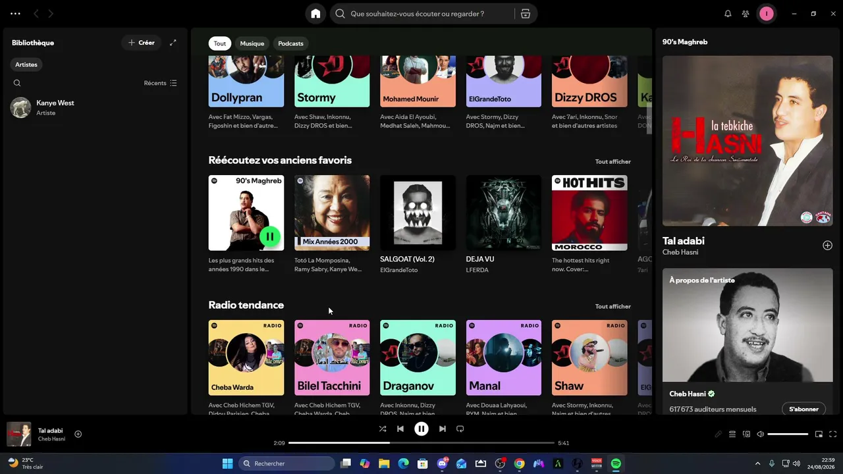This screenshot has width=843, height=474.
Task: Show all Radio tendance
Action: pyautogui.click(x=613, y=306)
